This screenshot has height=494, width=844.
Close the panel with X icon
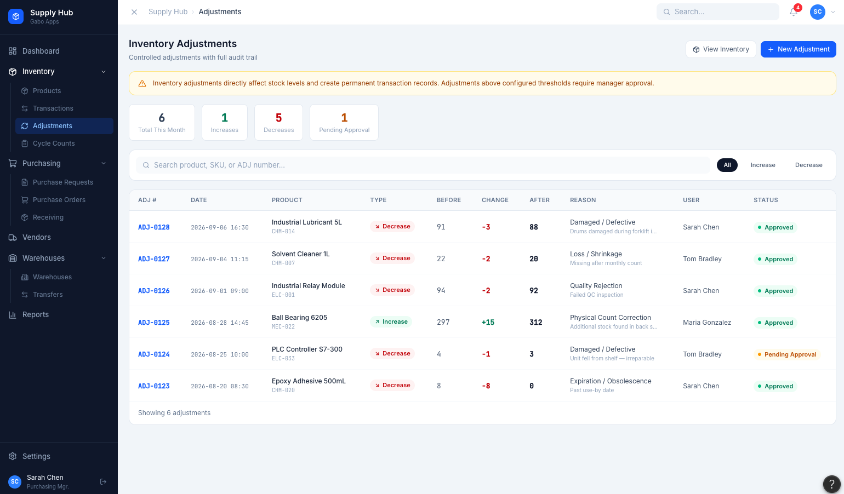click(x=134, y=12)
